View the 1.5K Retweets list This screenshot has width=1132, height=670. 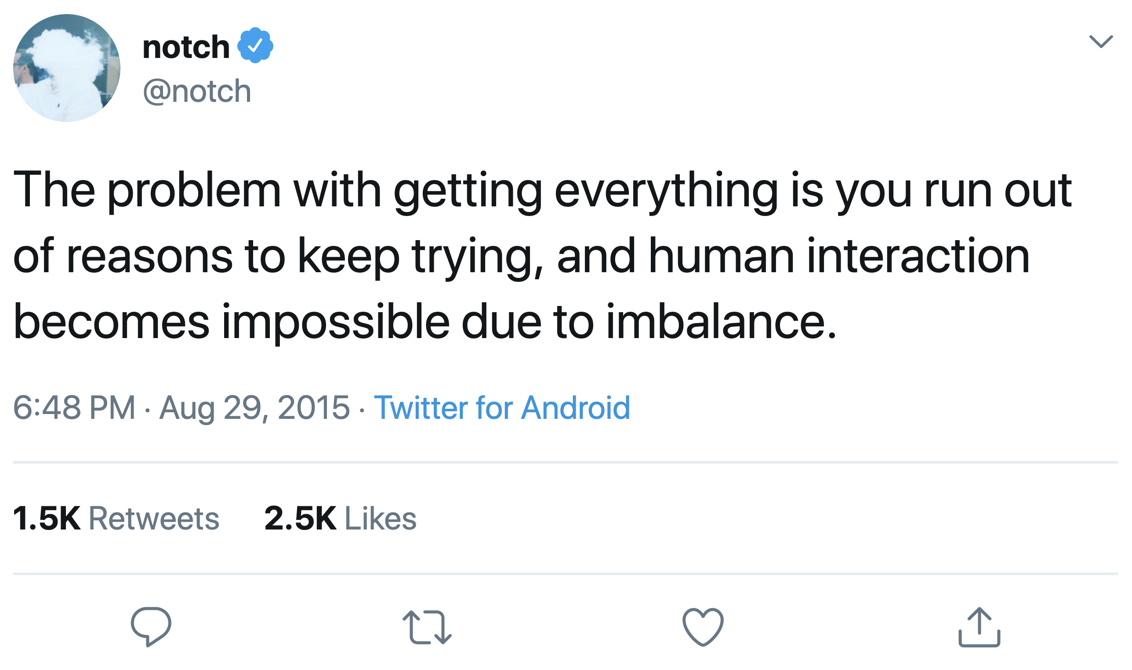[x=116, y=518]
